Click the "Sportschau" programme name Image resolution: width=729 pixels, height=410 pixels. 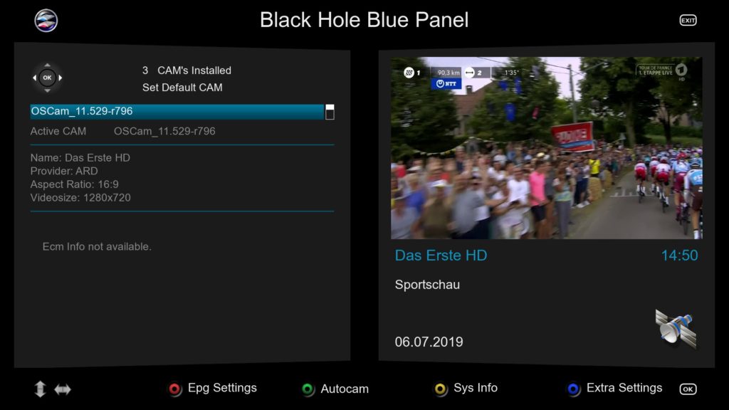[427, 285]
